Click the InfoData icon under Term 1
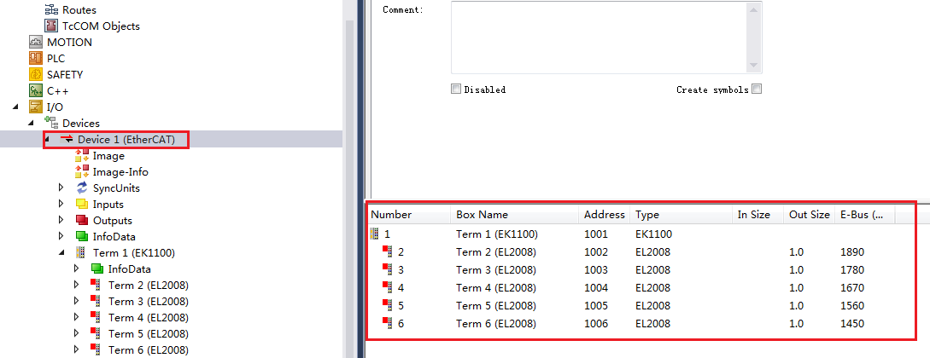The image size is (930, 358). pyautogui.click(x=97, y=268)
